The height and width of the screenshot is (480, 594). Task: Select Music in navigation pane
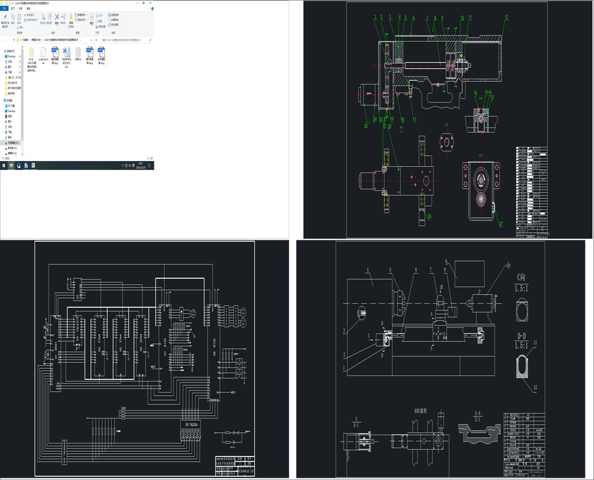[9, 137]
